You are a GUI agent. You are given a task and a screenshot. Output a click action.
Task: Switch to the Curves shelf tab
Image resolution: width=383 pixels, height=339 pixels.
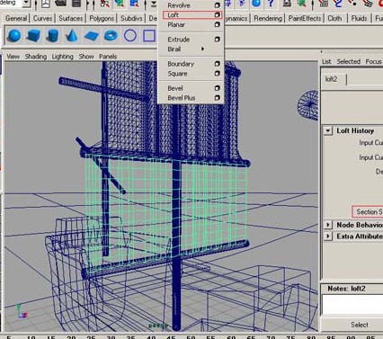[x=42, y=18]
